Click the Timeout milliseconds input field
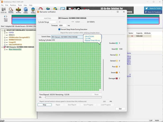Viewport: 163px width, 122px height. coord(62,26)
